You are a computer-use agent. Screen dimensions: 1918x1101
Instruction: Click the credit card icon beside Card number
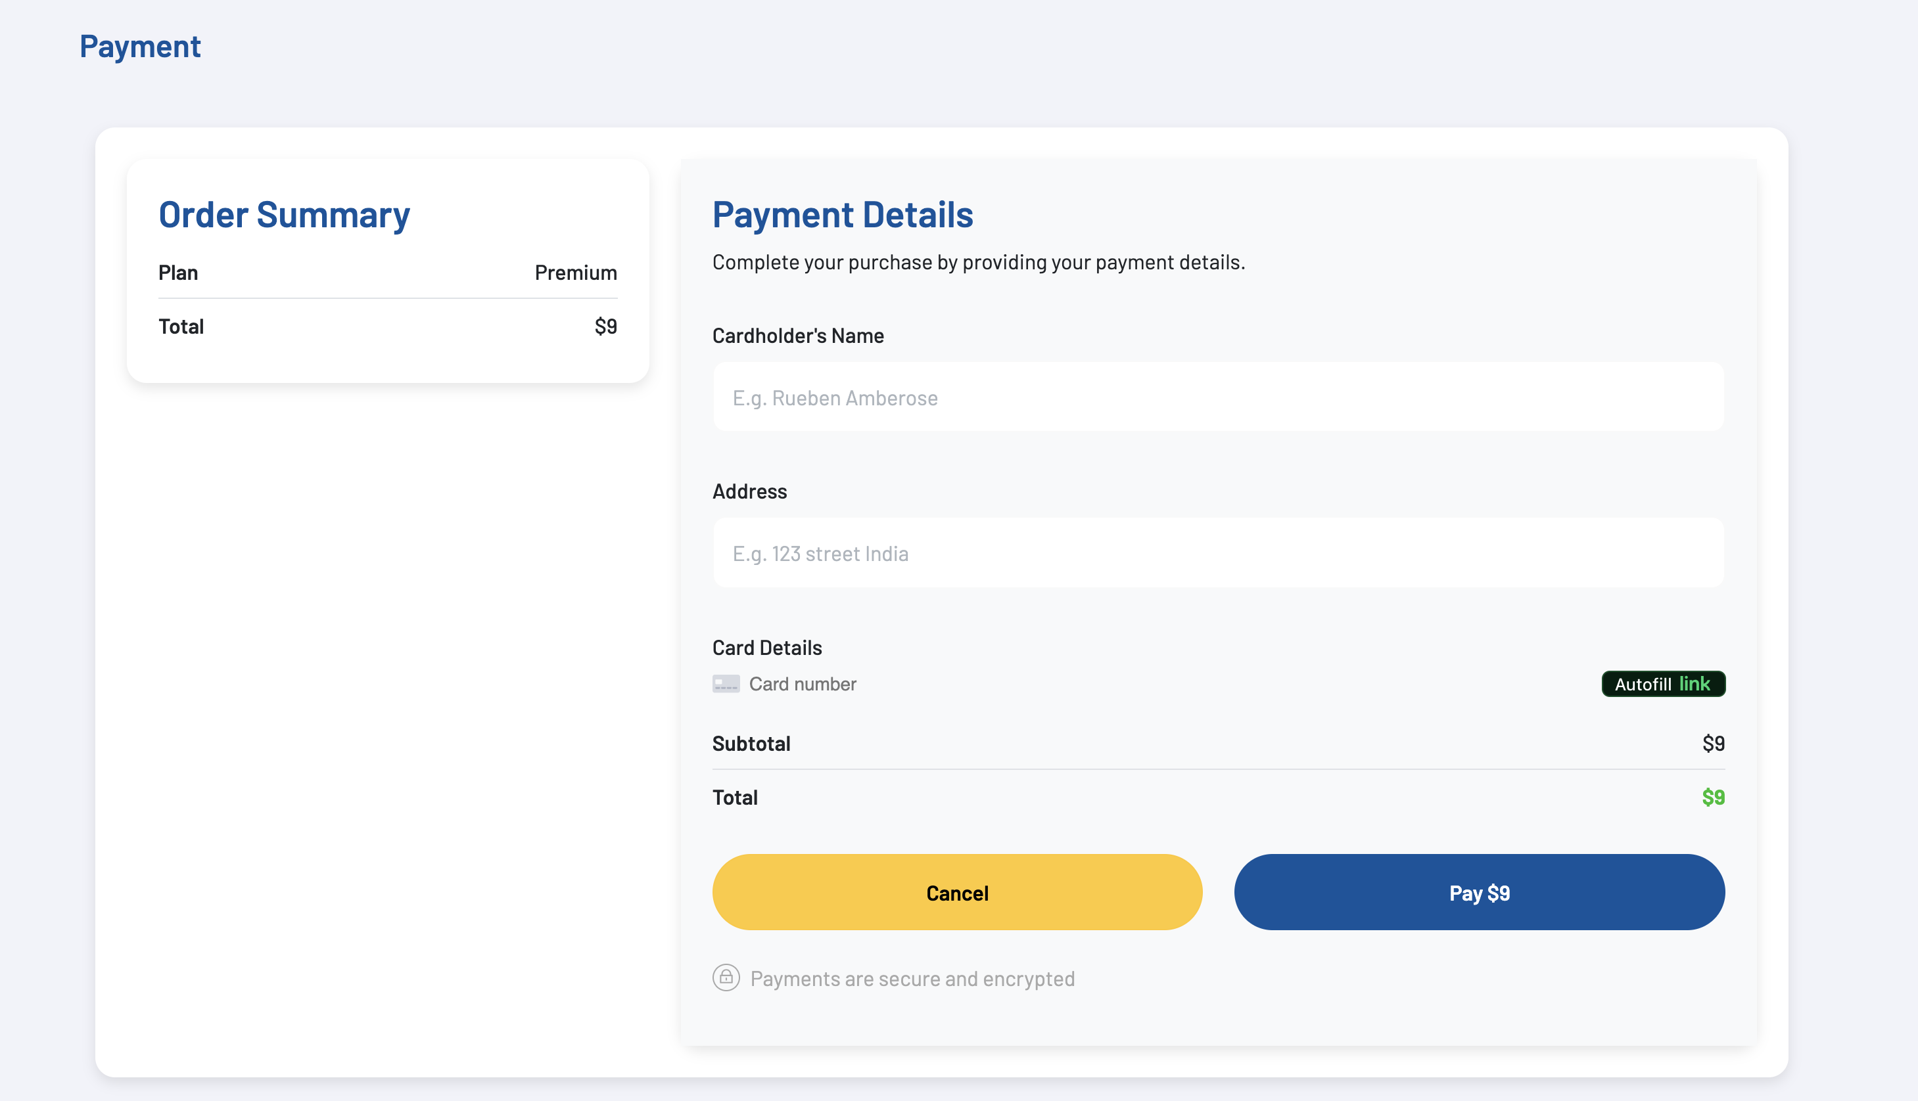point(726,684)
